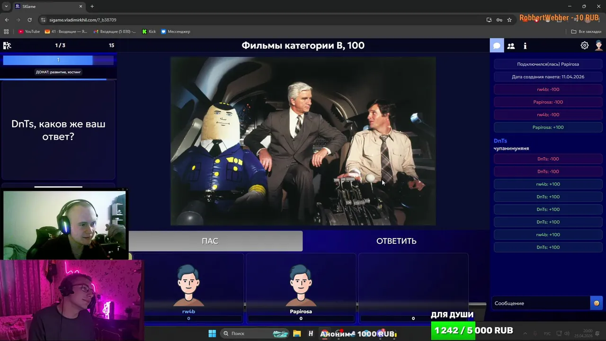Open Yandex mail inbox bookmark
Screen dimensions: 606x341
[x=66, y=32]
